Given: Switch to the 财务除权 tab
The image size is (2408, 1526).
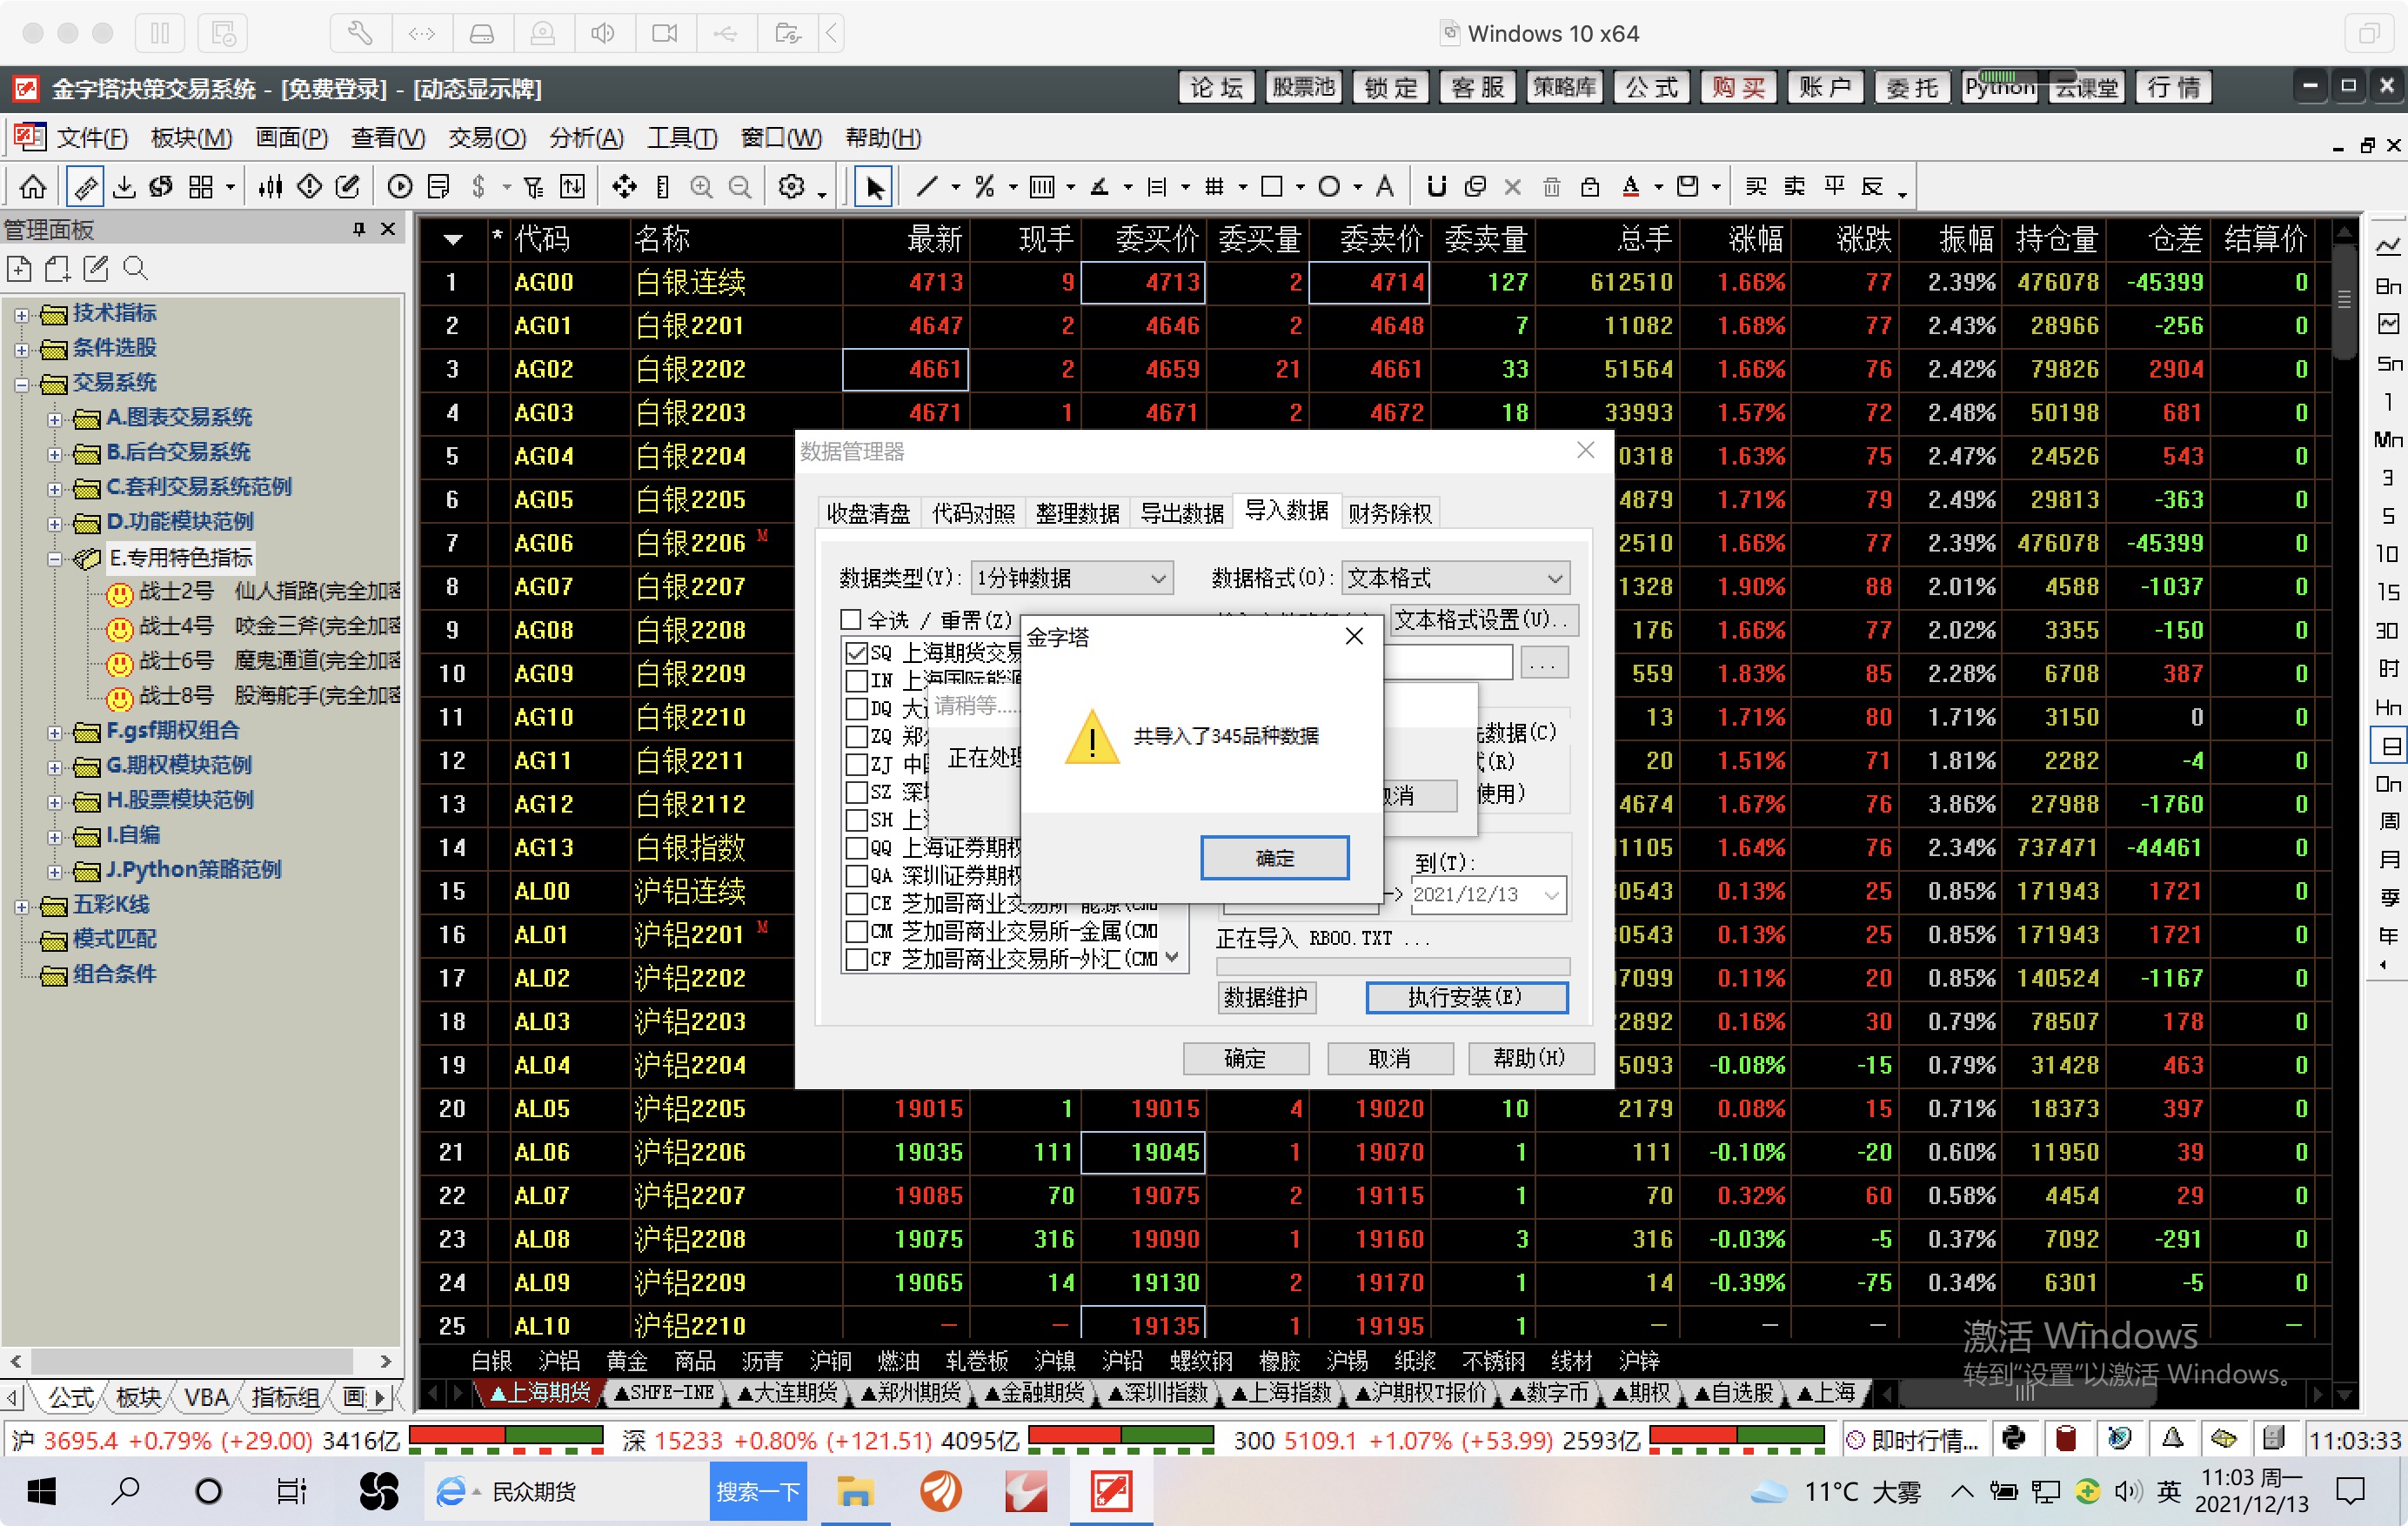Looking at the screenshot, I should (1390, 513).
